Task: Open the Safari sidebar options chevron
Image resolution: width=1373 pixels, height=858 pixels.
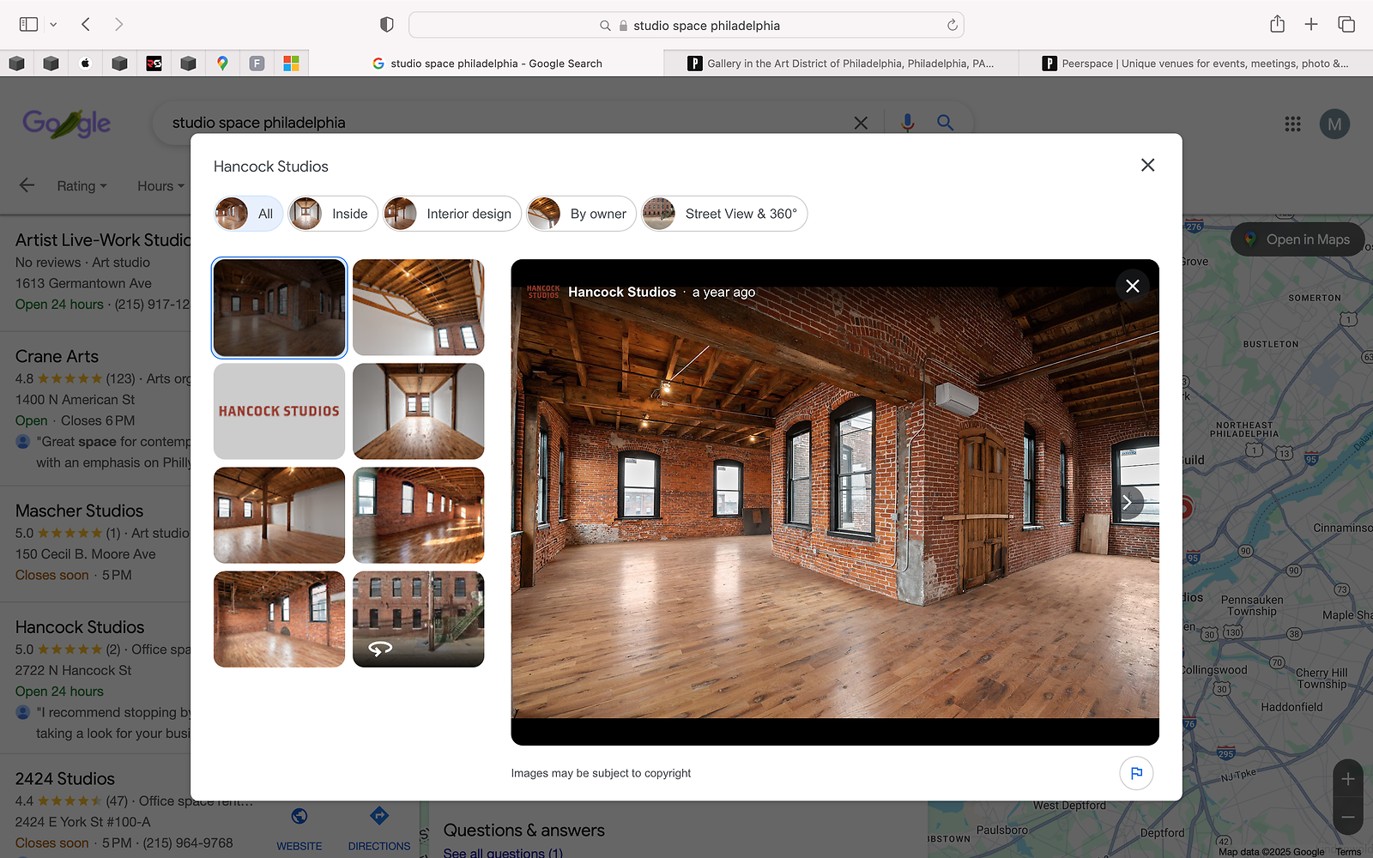Action: pos(53,25)
